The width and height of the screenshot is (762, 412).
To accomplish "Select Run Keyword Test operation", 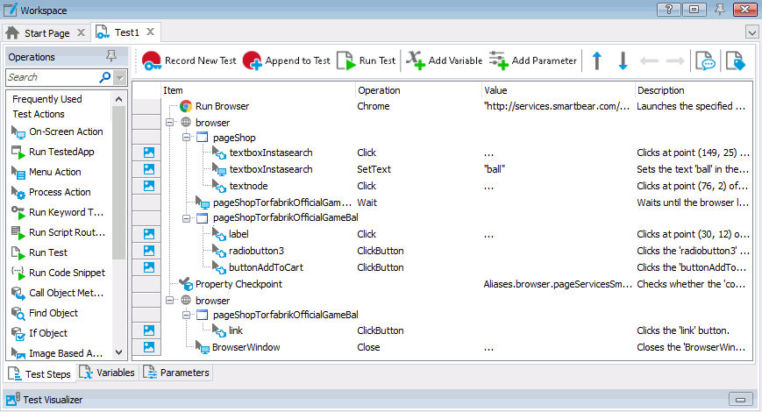I will point(57,212).
